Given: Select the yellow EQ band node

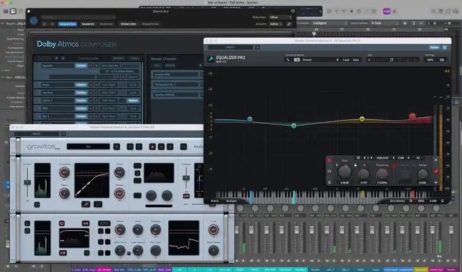Looking at the screenshot, I should (x=362, y=119).
